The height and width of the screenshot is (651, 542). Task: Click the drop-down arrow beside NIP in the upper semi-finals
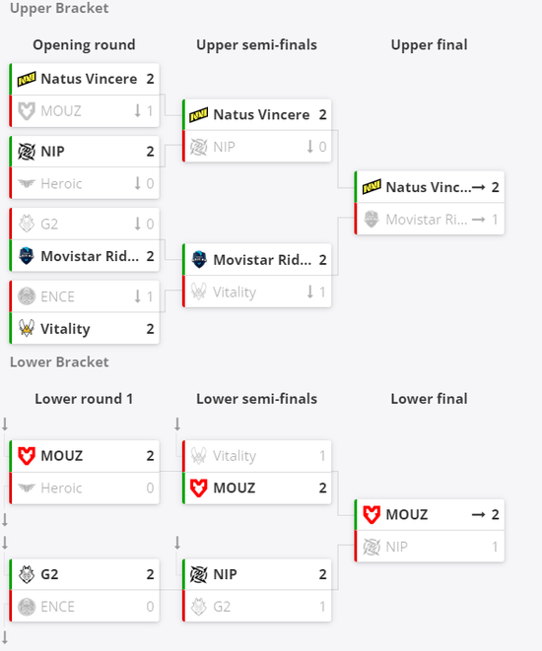pyautogui.click(x=309, y=147)
